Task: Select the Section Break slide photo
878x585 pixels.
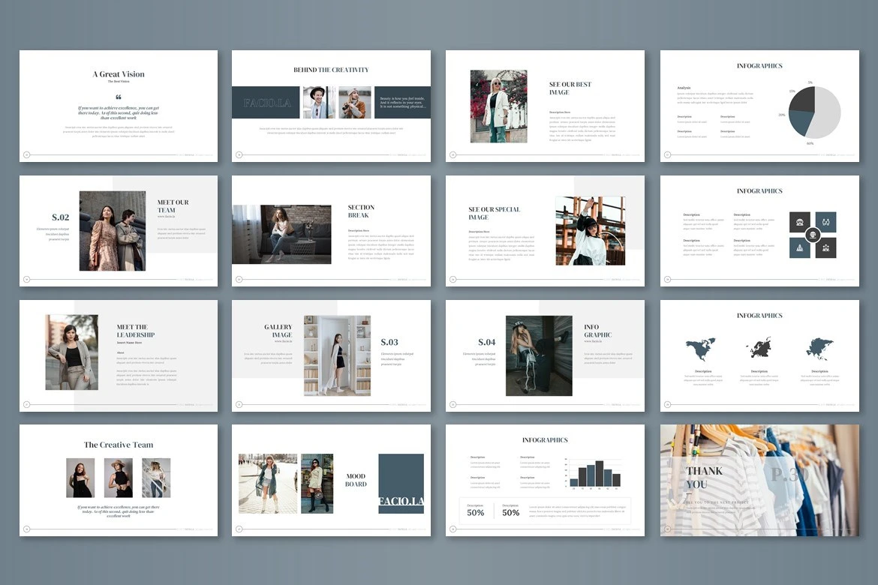Action: click(281, 234)
